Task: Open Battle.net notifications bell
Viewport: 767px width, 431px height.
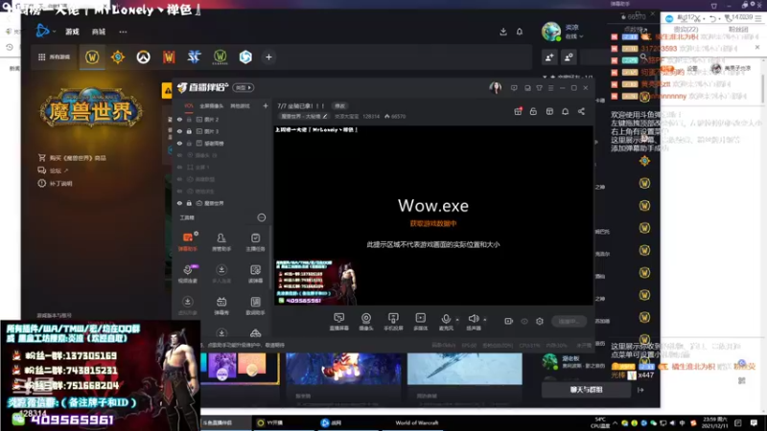Action: pyautogui.click(x=520, y=32)
